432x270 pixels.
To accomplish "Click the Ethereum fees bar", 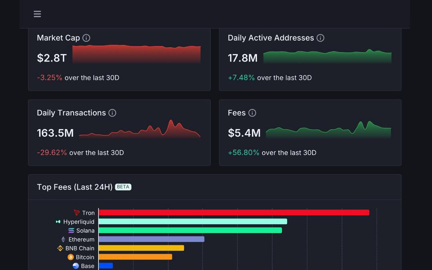I will (151, 239).
